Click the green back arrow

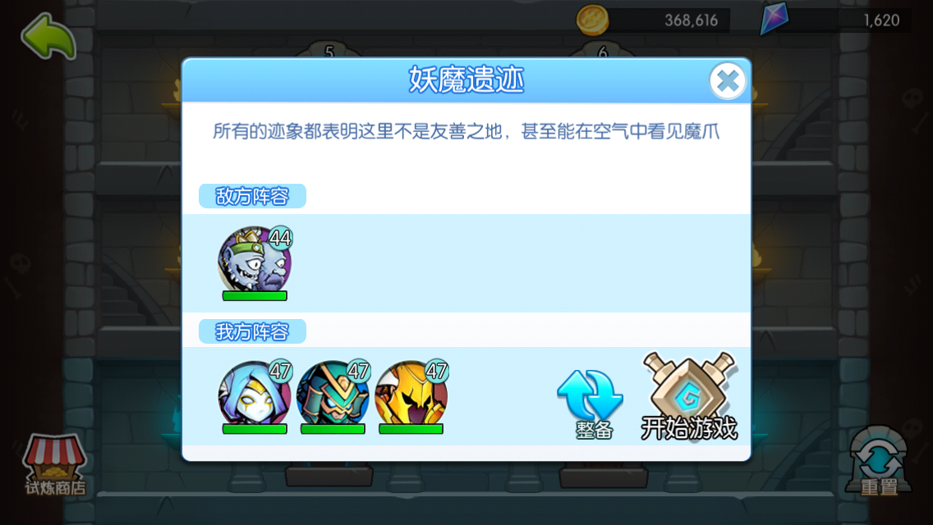[48, 37]
